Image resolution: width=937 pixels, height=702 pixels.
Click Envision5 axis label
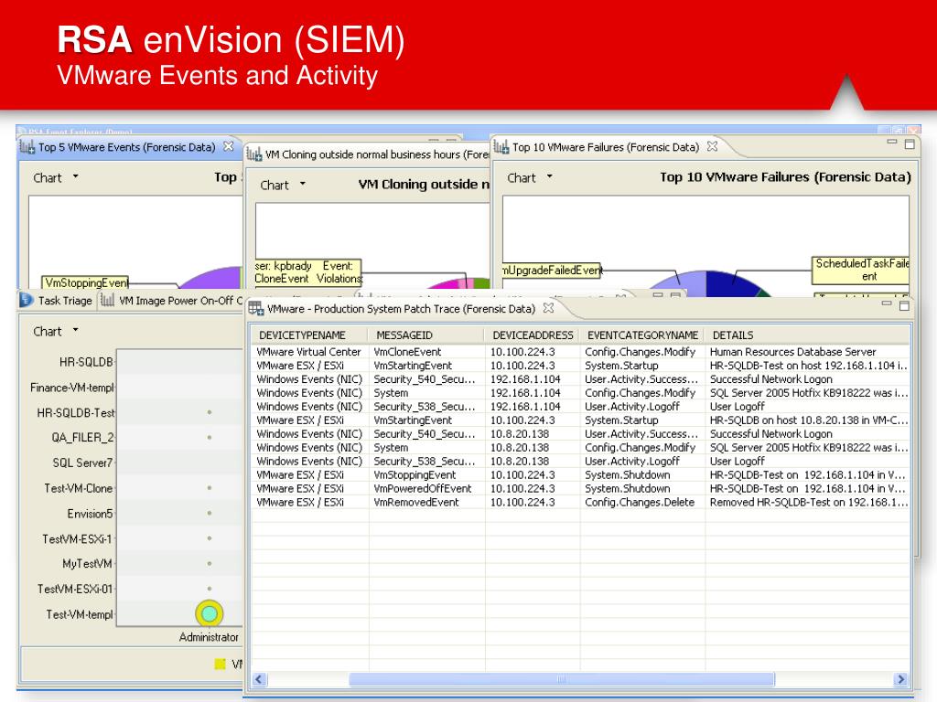point(90,514)
